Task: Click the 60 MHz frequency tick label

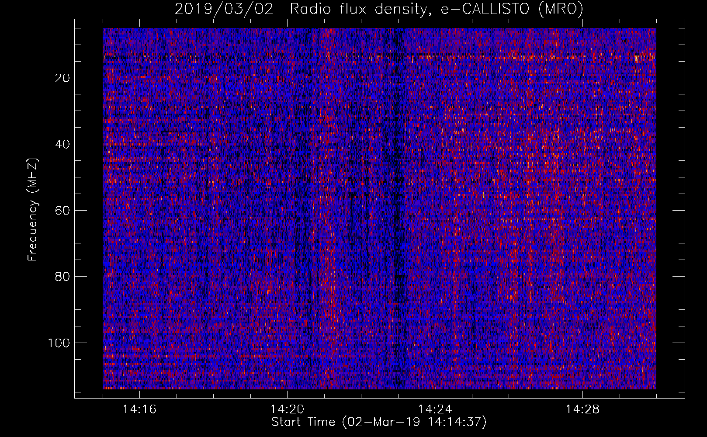Action: (x=63, y=211)
